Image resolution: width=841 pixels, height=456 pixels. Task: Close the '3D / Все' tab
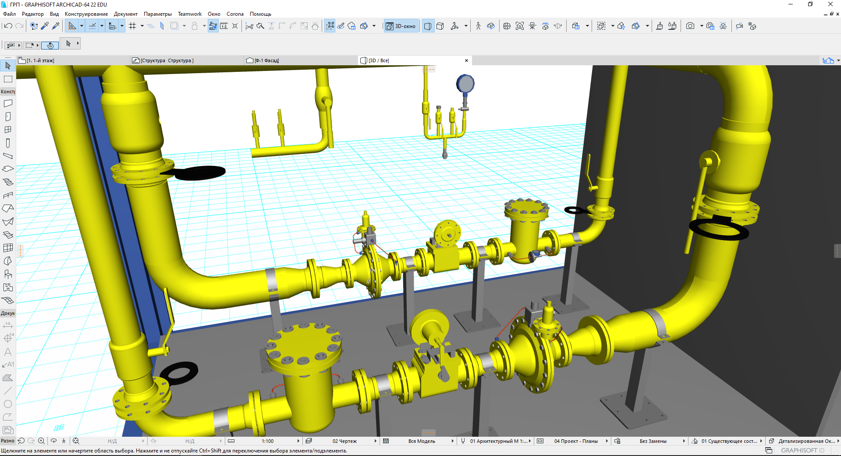pos(466,60)
